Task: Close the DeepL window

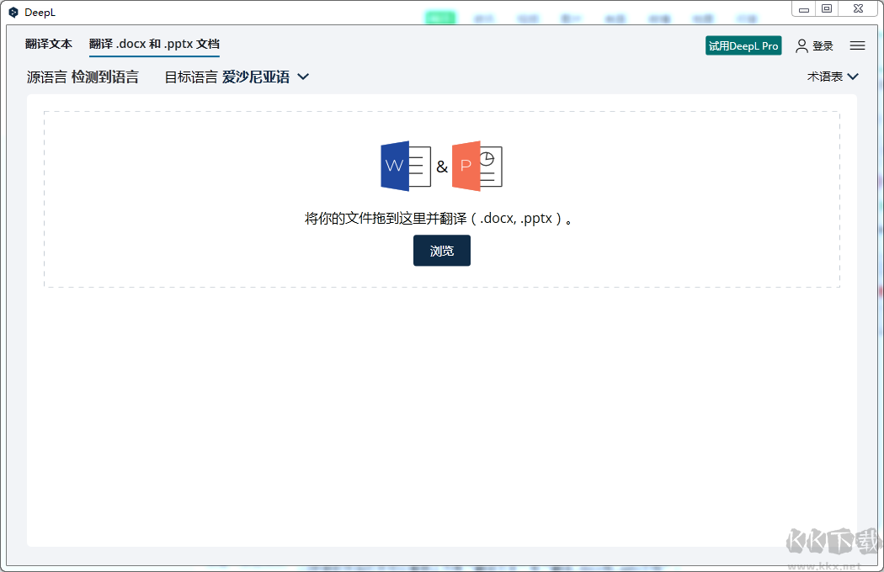Action: click(x=858, y=8)
